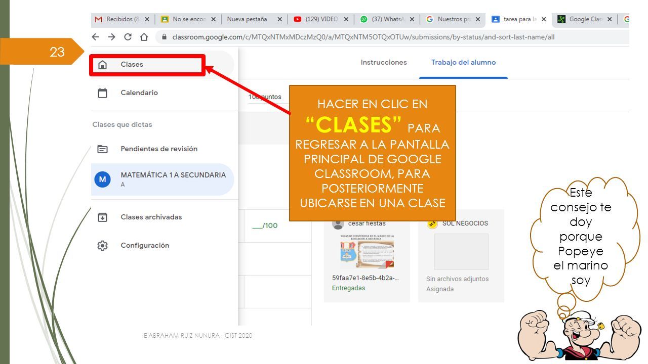
Task: Click the browser home icon
Action: [144, 37]
